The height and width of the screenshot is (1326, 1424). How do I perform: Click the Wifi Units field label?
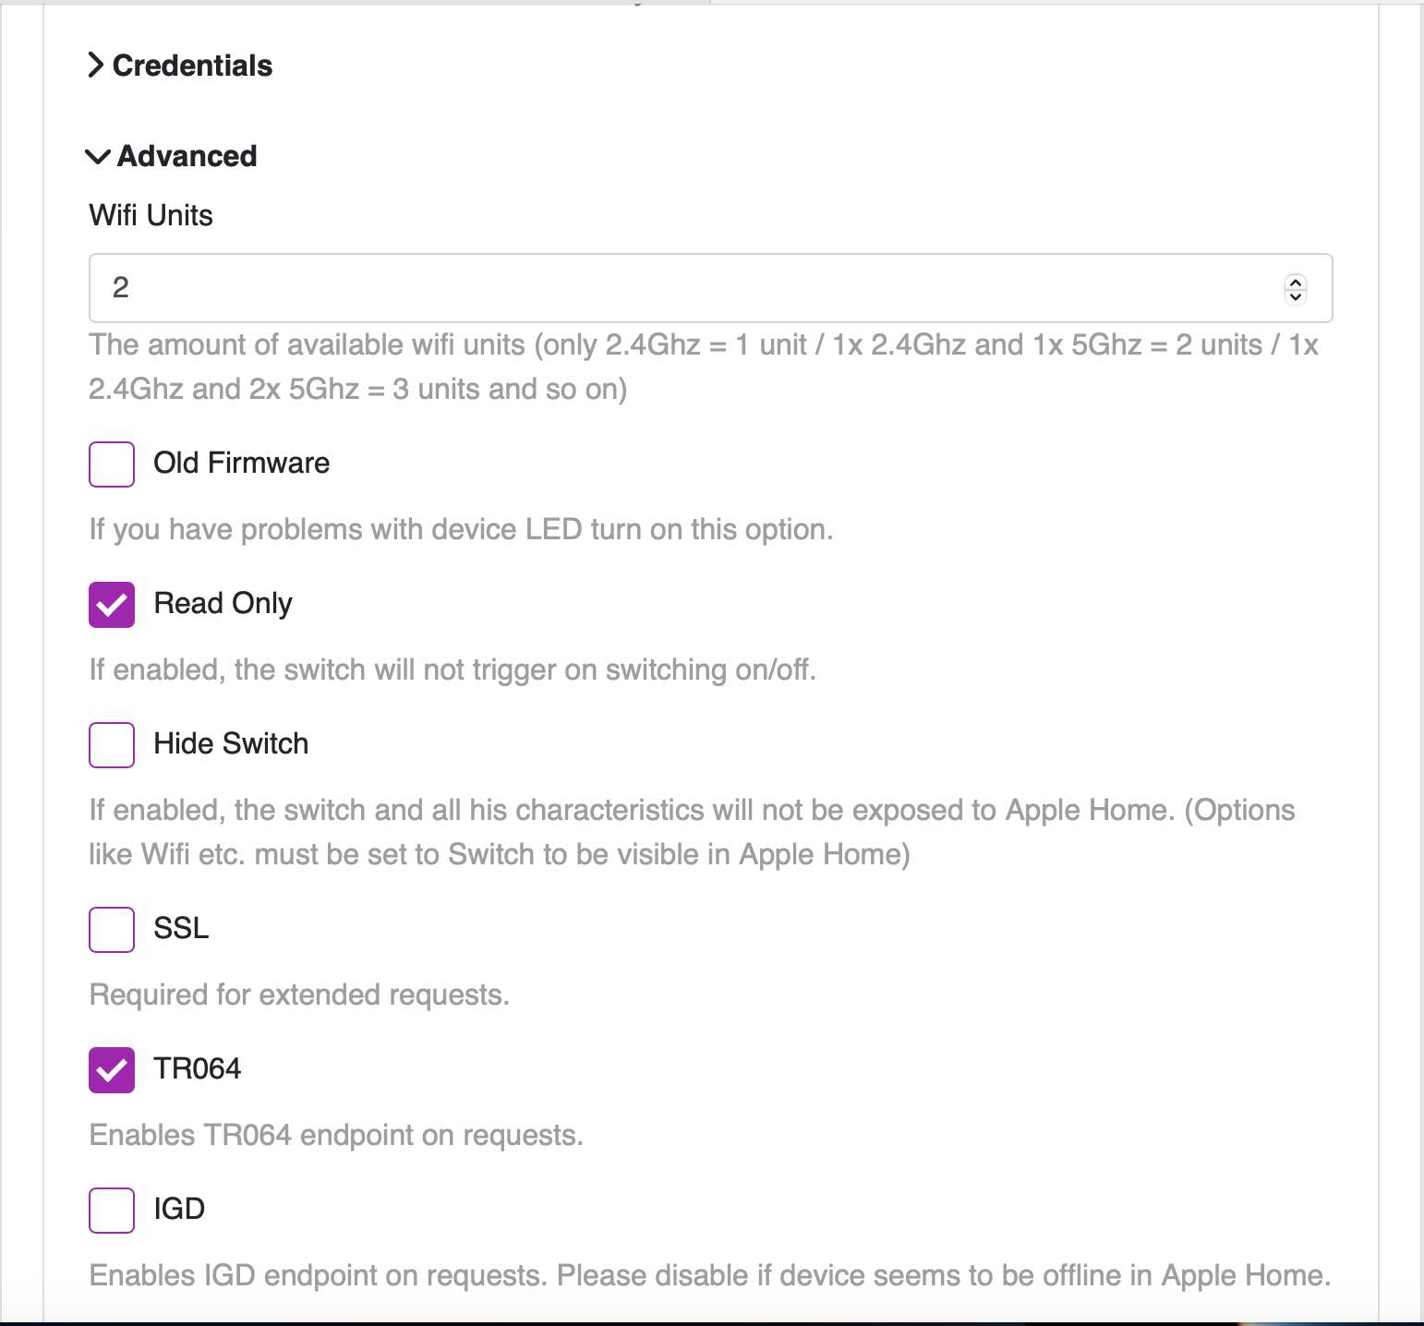[151, 215]
